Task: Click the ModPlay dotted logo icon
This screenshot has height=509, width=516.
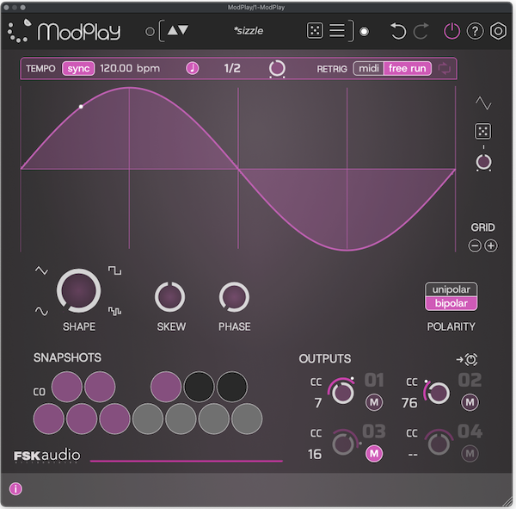Action: pyautogui.click(x=20, y=31)
